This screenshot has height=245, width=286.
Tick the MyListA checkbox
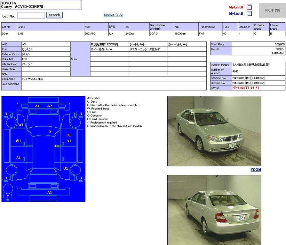249,7
